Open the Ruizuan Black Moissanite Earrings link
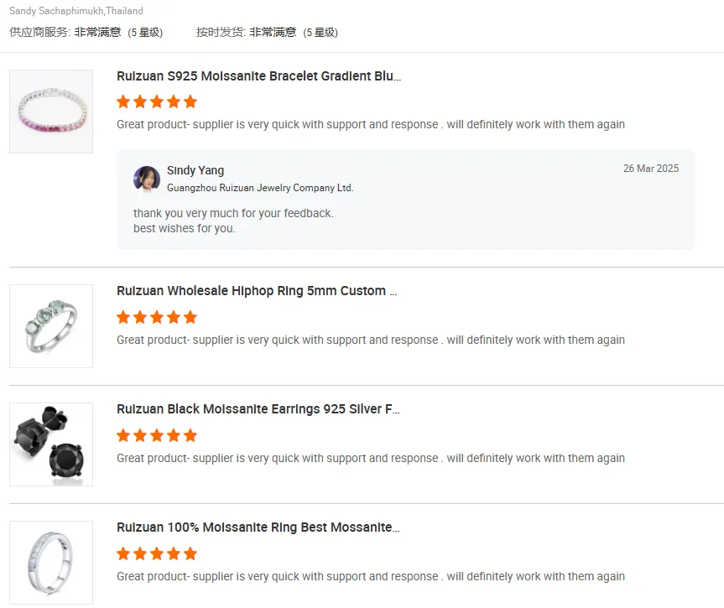The height and width of the screenshot is (608, 724). point(258,409)
